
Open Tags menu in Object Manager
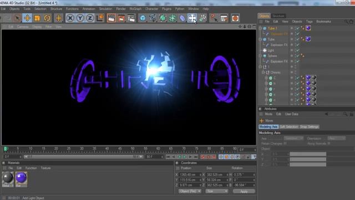coord(310,22)
